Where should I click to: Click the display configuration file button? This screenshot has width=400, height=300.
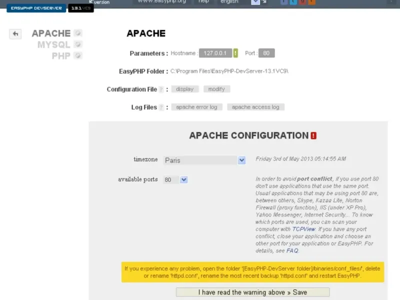point(184,89)
